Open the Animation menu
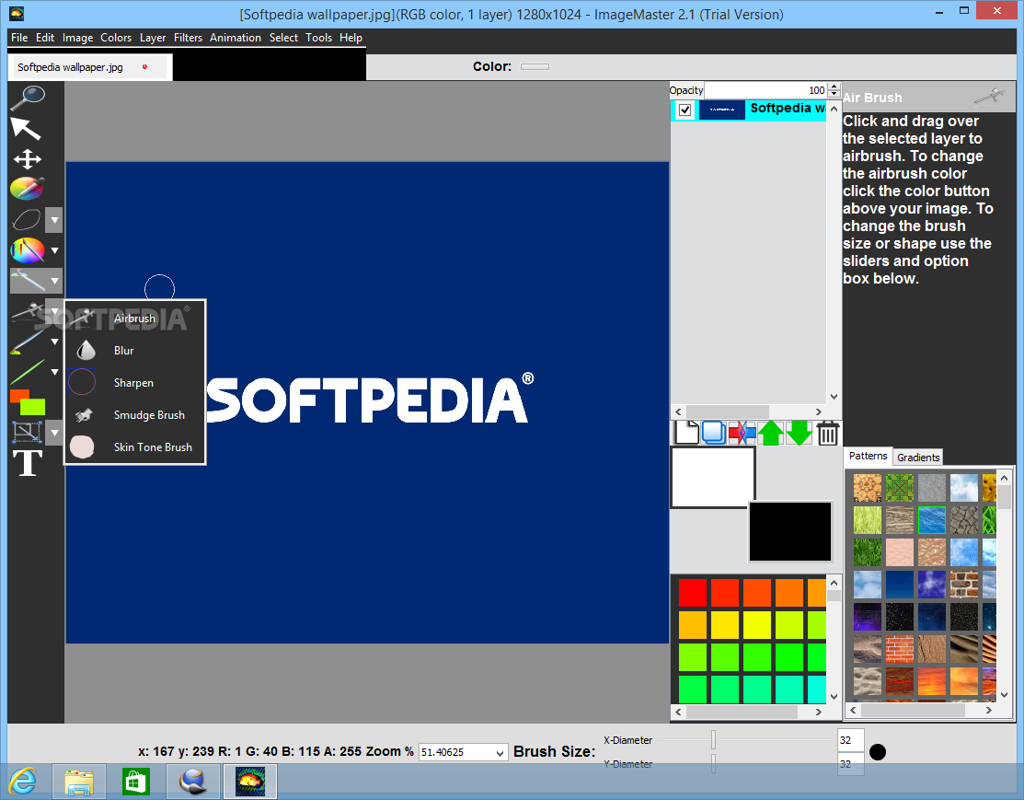 point(236,38)
